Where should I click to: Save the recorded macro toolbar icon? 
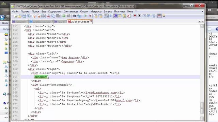(x=154, y=16)
